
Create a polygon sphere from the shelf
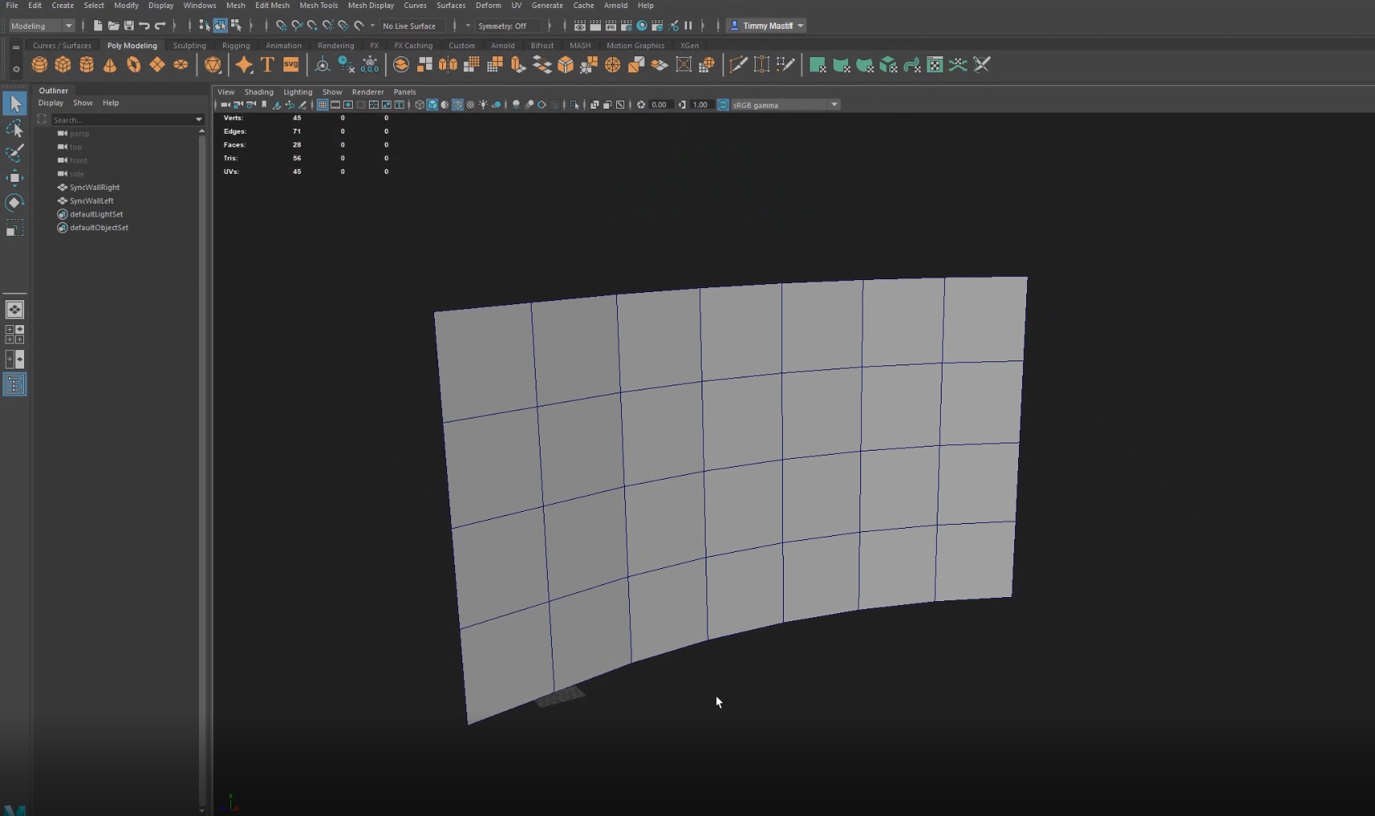coord(39,65)
